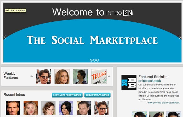The width and height of the screenshot is (183, 117).
Task: Open the first Weekly Features thumbnail with glasses
Action: (x=44, y=76)
